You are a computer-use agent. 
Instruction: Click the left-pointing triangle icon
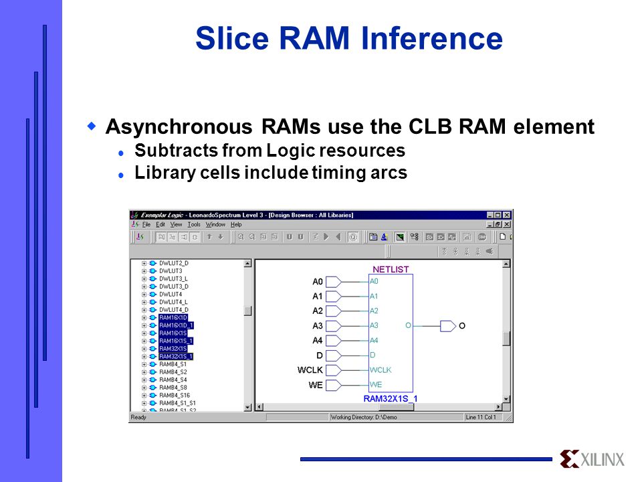(x=338, y=237)
